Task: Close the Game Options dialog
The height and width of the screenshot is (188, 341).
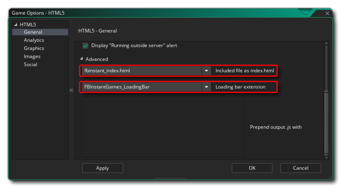Action: pos(327,13)
